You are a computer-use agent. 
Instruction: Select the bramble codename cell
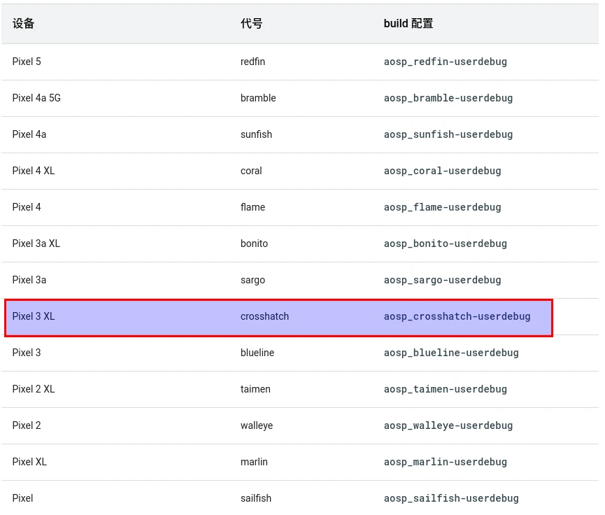coord(258,98)
